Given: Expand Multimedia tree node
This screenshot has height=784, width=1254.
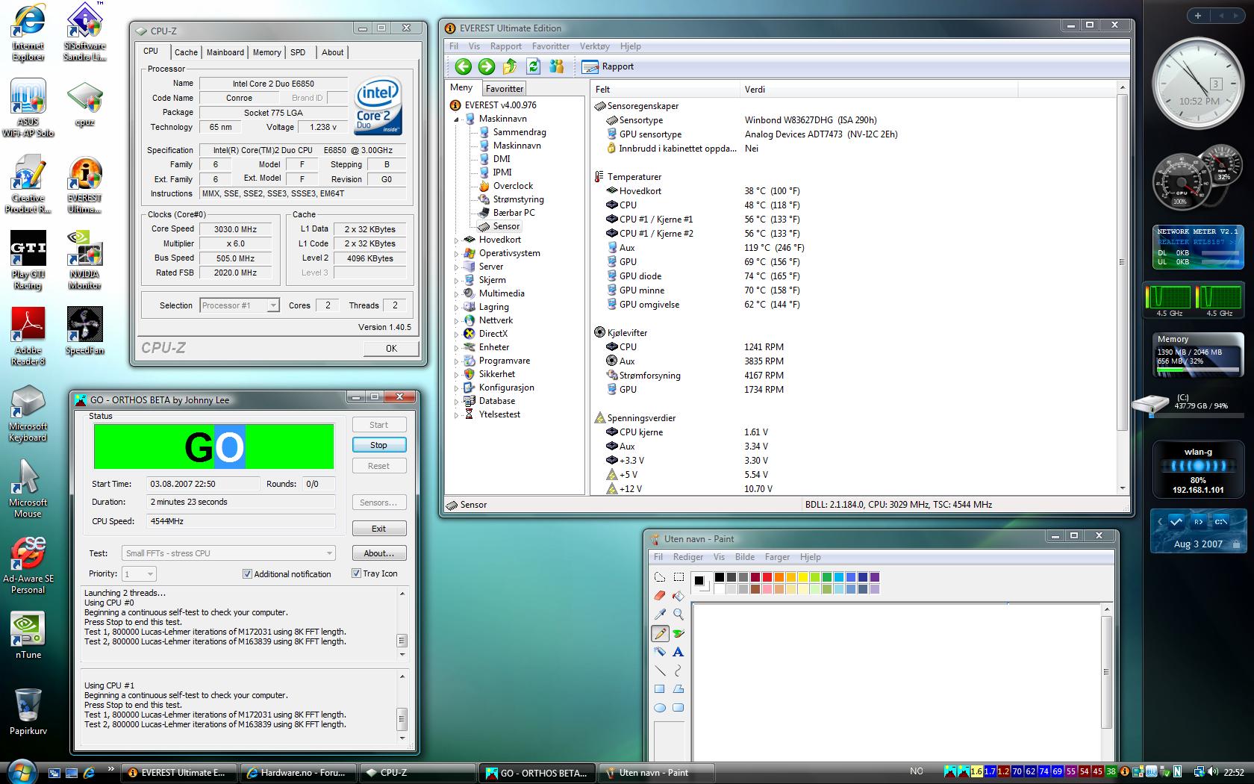Looking at the screenshot, I should pos(455,293).
